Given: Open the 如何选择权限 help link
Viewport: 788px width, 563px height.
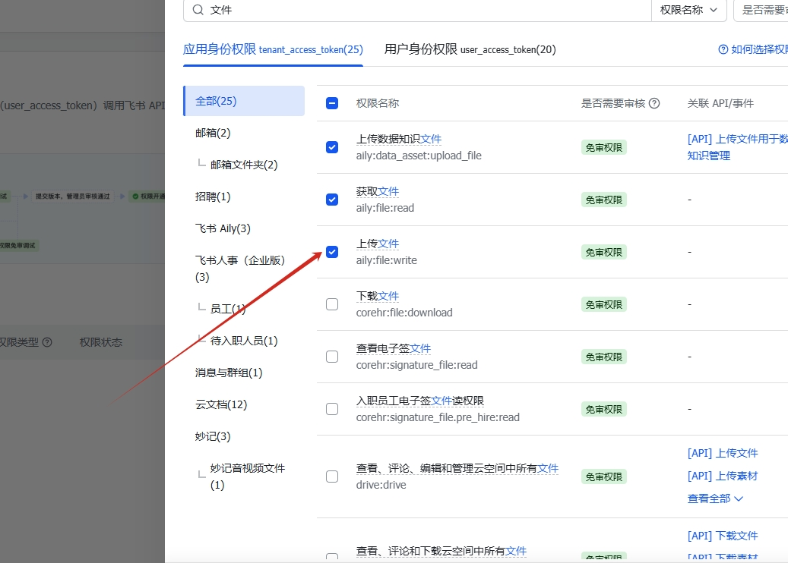Looking at the screenshot, I should 759,49.
